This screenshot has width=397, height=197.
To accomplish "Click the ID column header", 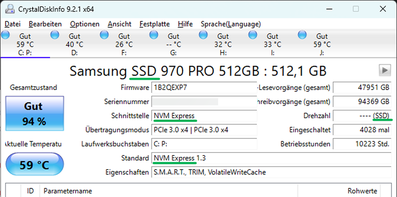I will pos(30,191).
